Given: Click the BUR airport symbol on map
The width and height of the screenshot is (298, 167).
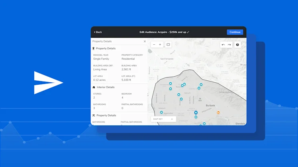Looking at the screenshot, I should 200,99.
